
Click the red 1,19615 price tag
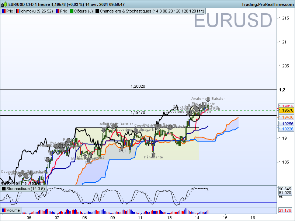[x=286, y=106]
